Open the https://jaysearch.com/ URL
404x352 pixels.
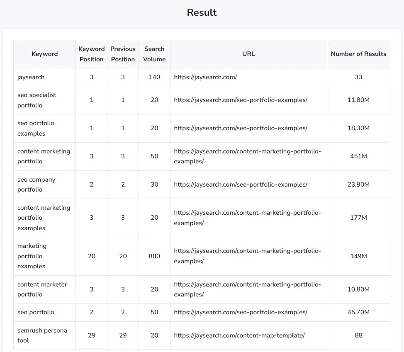tap(205, 77)
